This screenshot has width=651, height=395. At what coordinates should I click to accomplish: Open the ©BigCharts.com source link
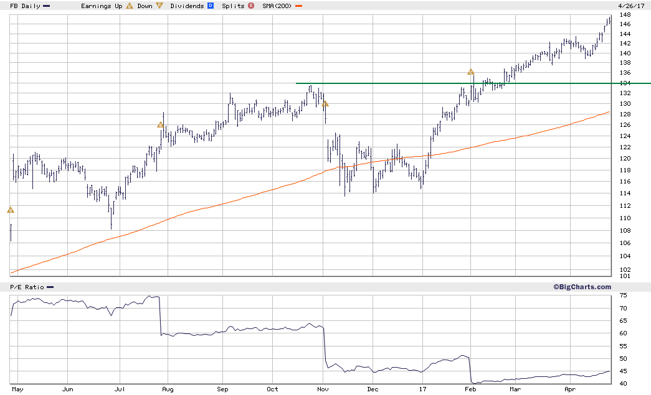click(582, 287)
